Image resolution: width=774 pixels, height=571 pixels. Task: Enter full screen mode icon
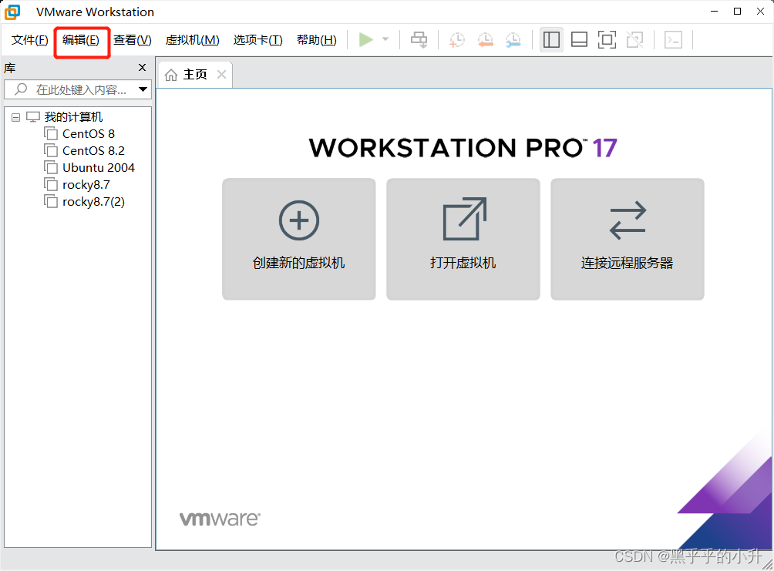click(x=607, y=39)
